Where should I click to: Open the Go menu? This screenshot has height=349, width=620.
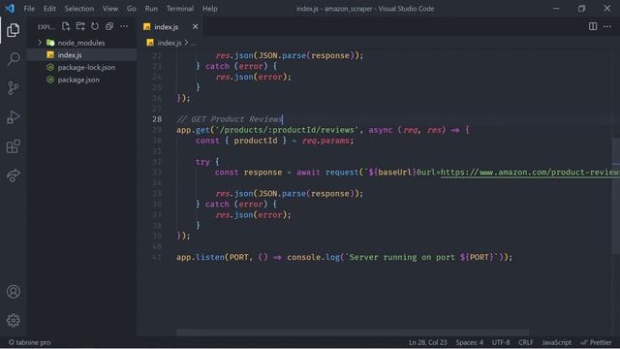click(x=132, y=9)
